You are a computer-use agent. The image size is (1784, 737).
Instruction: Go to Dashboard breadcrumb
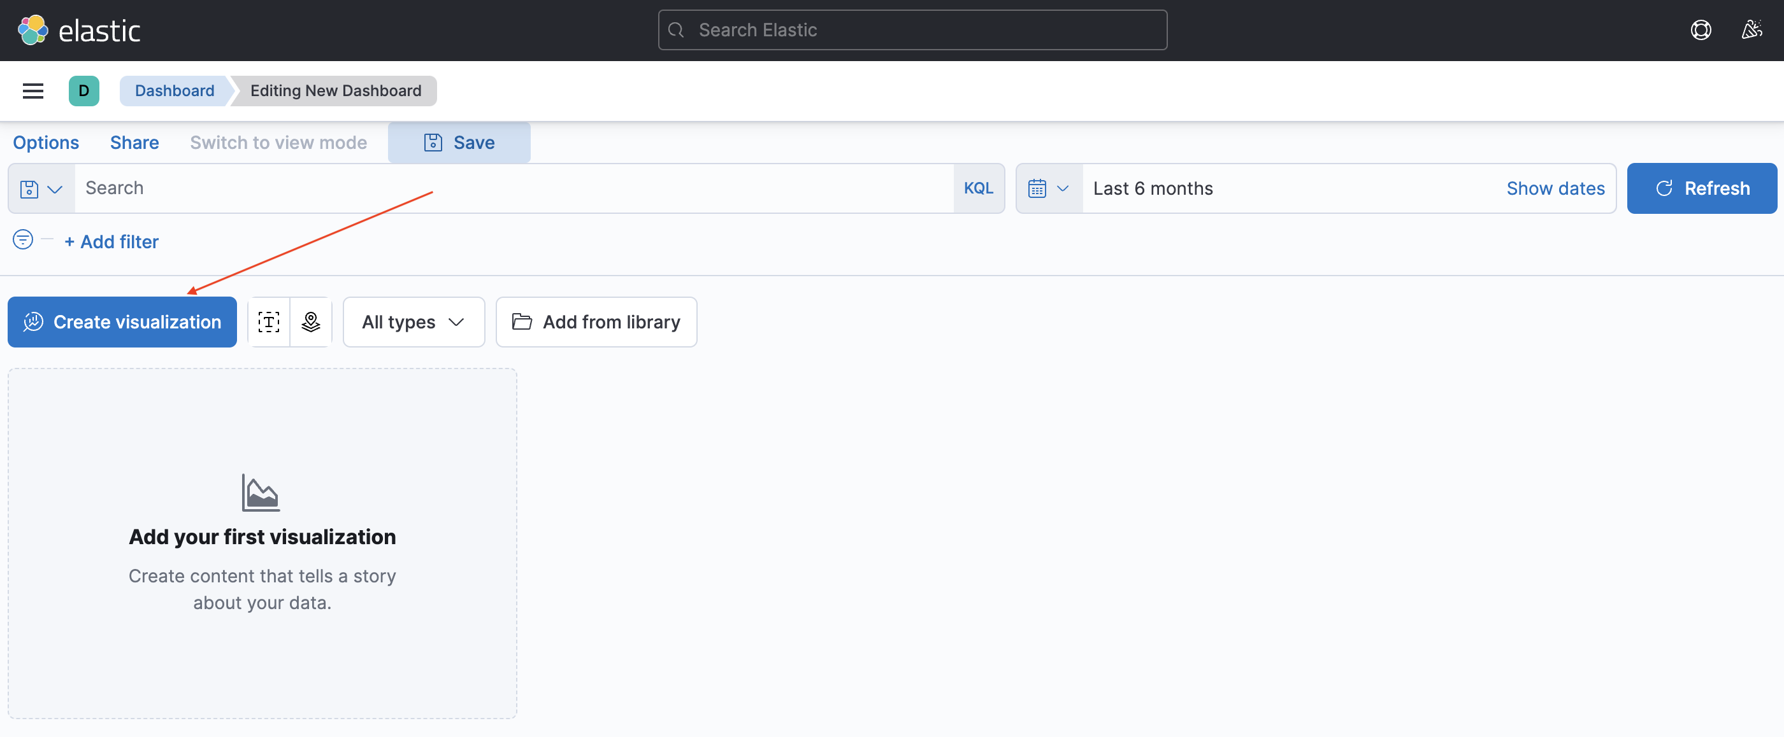pos(175,90)
